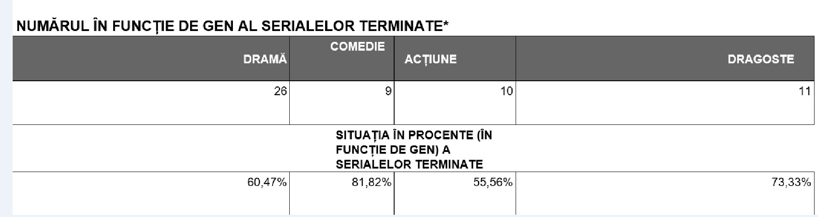Click the DRAMĂ column header

tap(265, 60)
